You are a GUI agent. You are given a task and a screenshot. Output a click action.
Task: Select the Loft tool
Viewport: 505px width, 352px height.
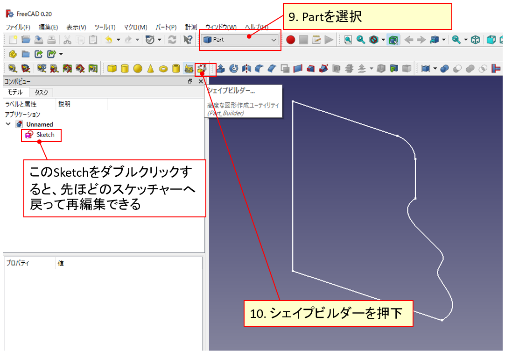[x=310, y=68]
